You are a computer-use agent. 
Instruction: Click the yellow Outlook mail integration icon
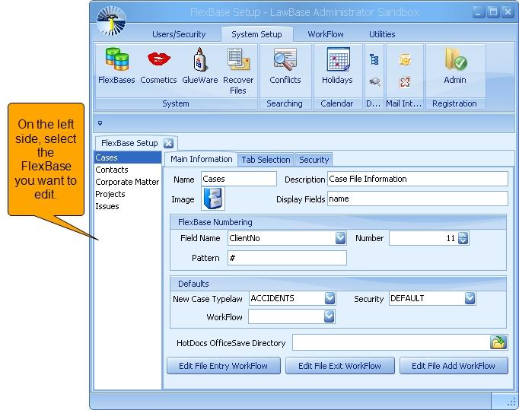(x=405, y=60)
